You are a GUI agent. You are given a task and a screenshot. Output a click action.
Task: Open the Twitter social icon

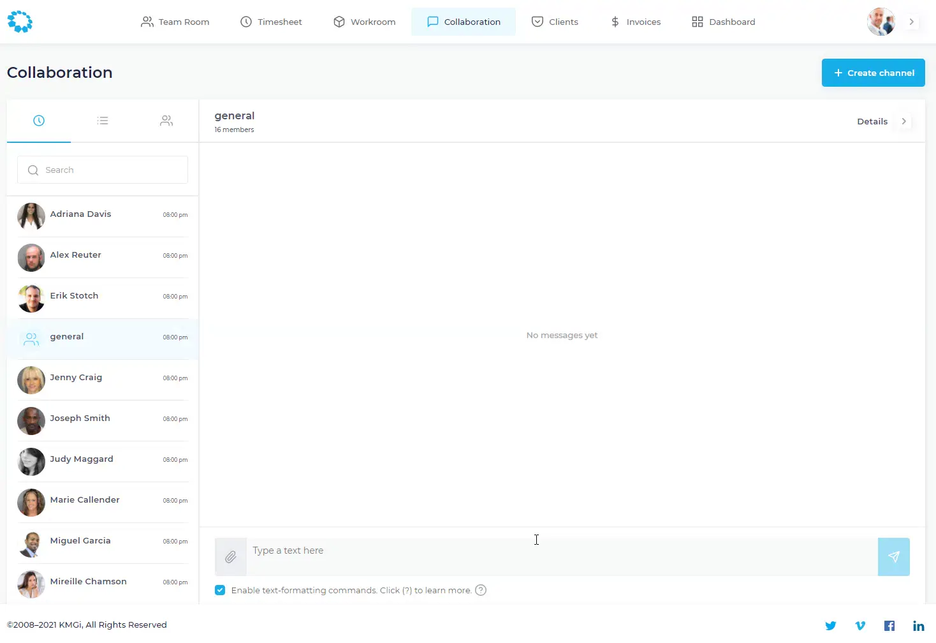(x=830, y=626)
